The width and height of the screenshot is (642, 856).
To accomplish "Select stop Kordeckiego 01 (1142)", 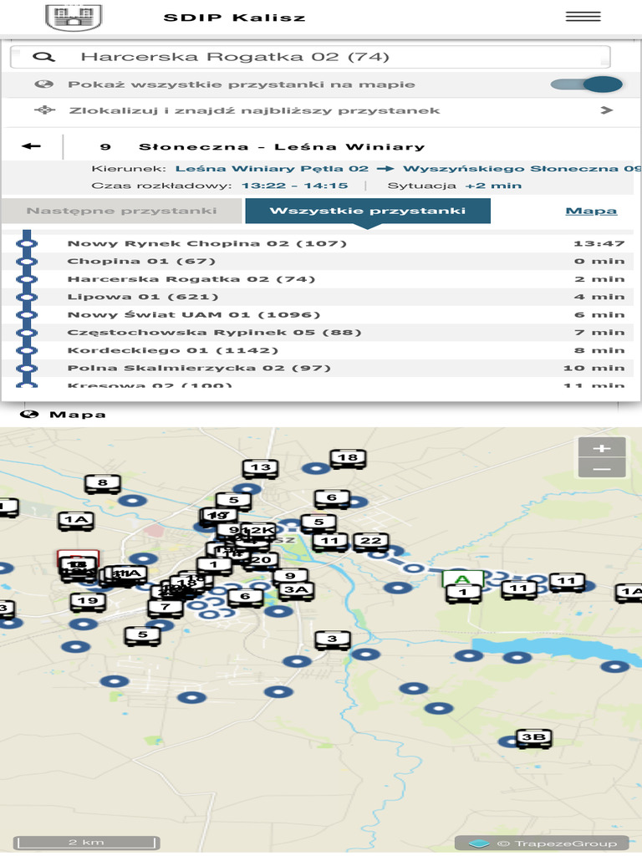I will click(172, 350).
